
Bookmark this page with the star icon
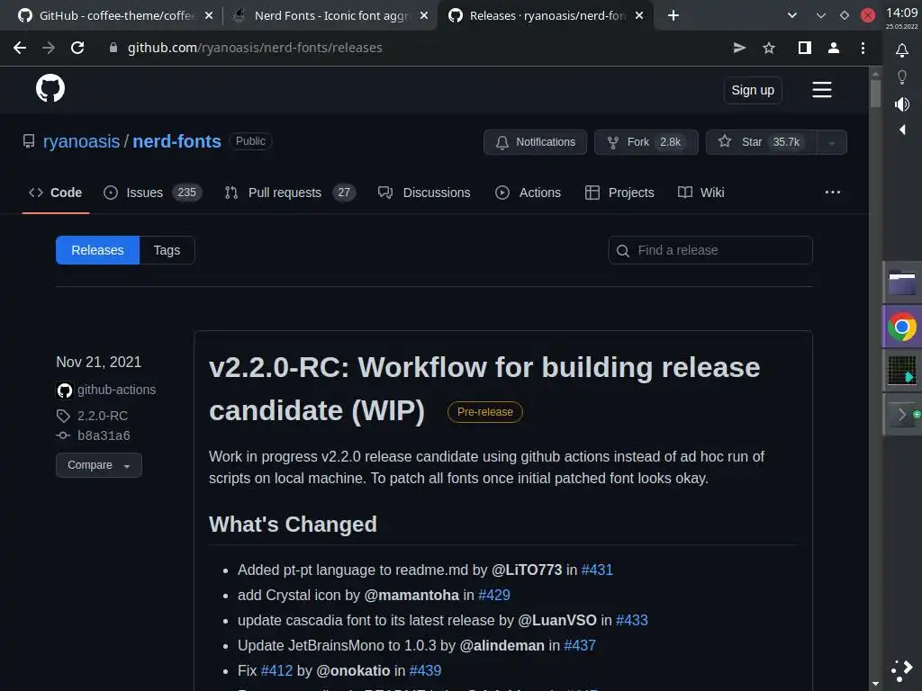click(769, 48)
